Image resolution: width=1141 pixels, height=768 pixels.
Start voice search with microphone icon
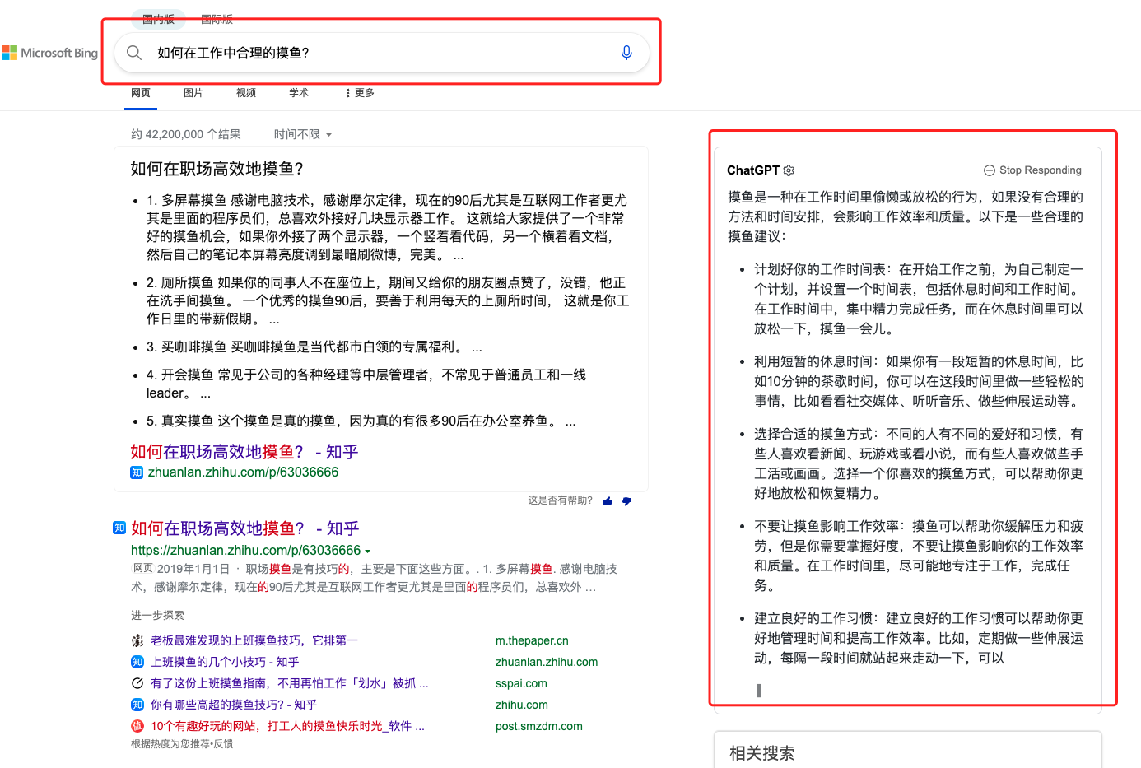pyautogui.click(x=626, y=53)
